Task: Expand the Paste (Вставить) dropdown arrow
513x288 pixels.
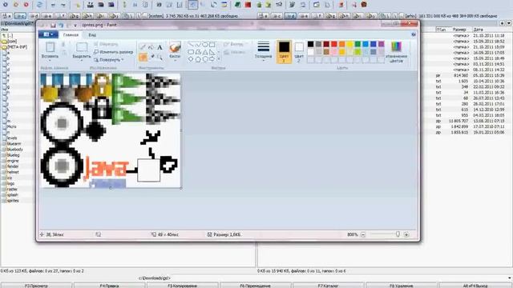Action: [x=50, y=61]
